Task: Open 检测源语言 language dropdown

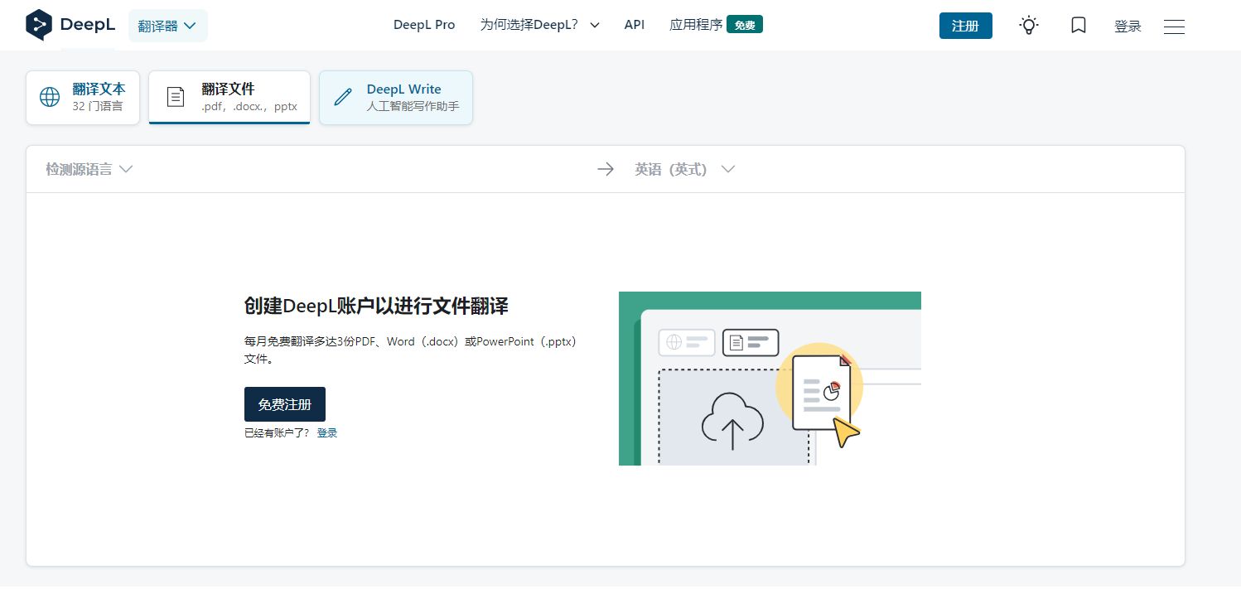Action: (x=89, y=169)
